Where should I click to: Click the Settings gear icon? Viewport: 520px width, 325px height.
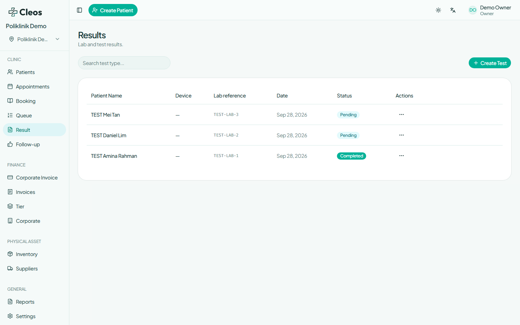pyautogui.click(x=10, y=316)
